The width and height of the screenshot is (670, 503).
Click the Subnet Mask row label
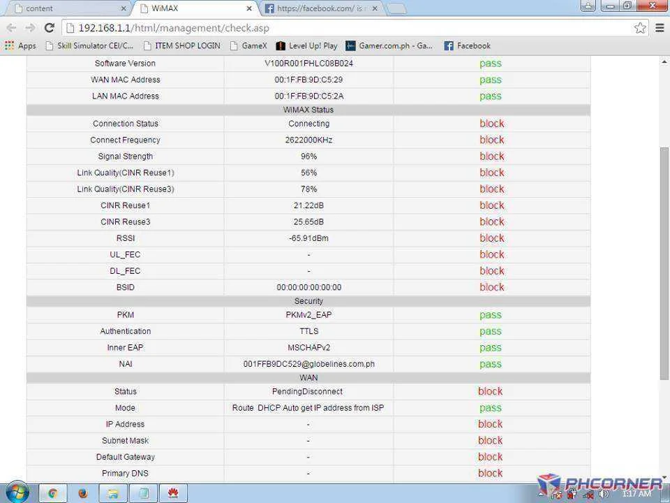tap(125, 441)
